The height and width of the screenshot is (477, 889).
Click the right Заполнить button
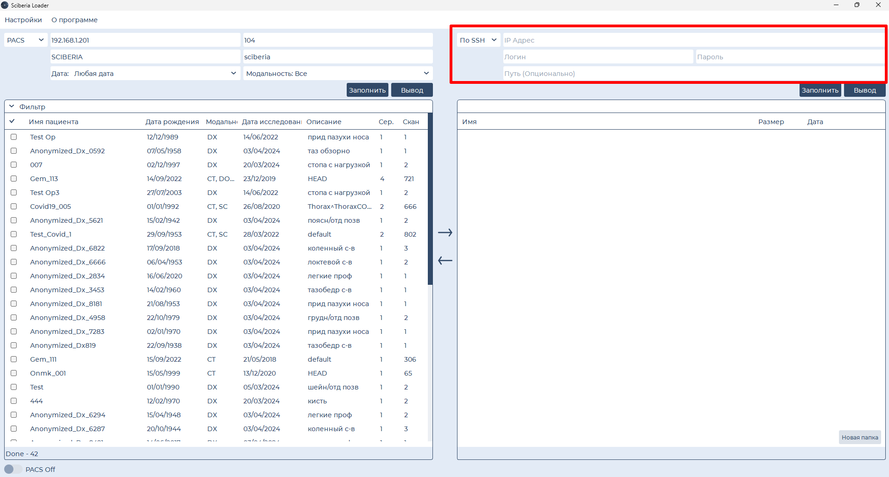[820, 90]
